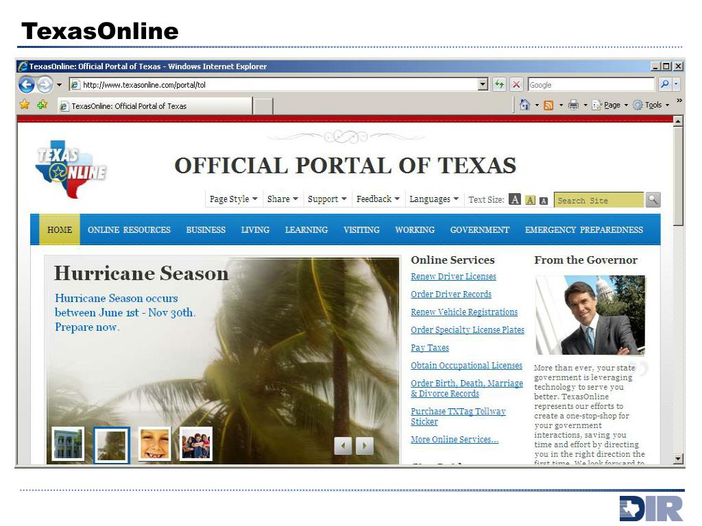702x526 pixels.
Task: Click the RSS feeds icon
Action: (548, 105)
